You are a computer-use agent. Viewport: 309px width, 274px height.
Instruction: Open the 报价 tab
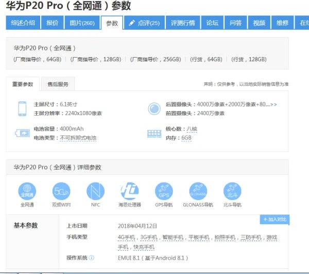coord(52,23)
